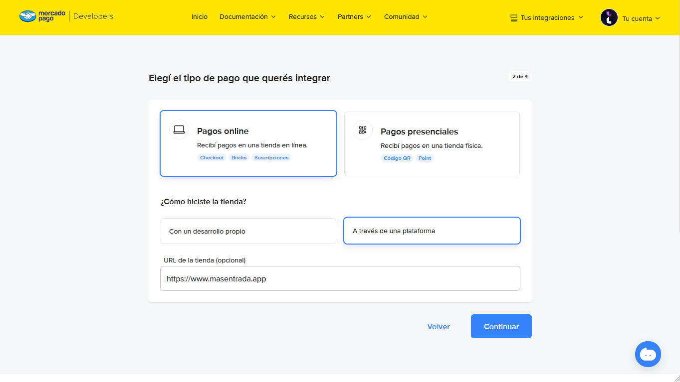Click the heading Elegí el tipo de pago

coord(239,78)
